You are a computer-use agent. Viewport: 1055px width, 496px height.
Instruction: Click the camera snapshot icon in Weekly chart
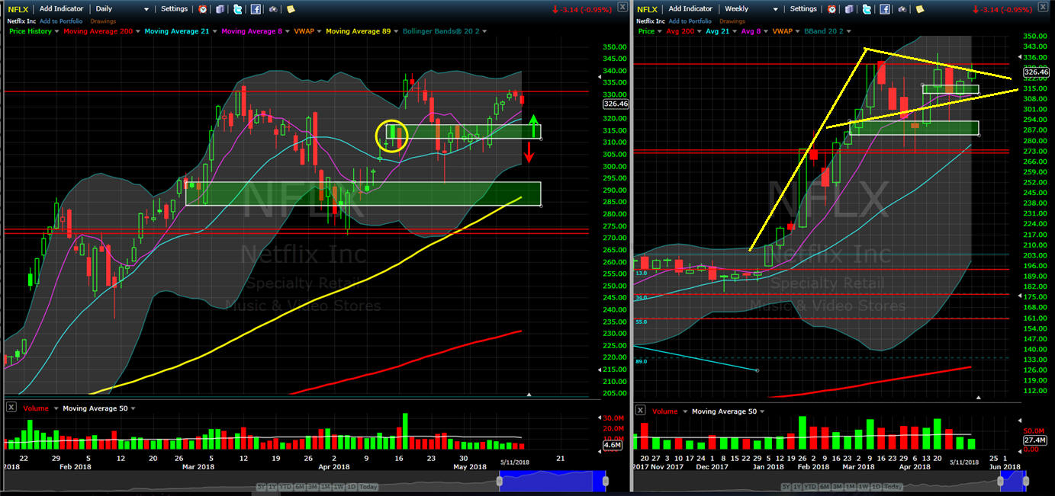[x=902, y=9]
